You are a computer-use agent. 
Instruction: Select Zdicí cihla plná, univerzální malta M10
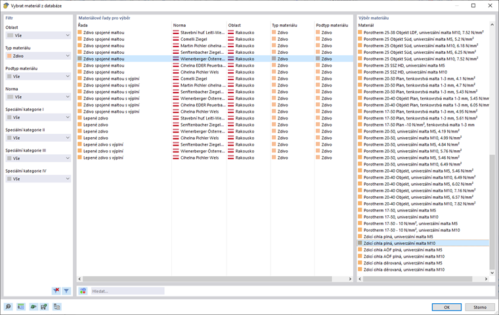(x=423, y=243)
